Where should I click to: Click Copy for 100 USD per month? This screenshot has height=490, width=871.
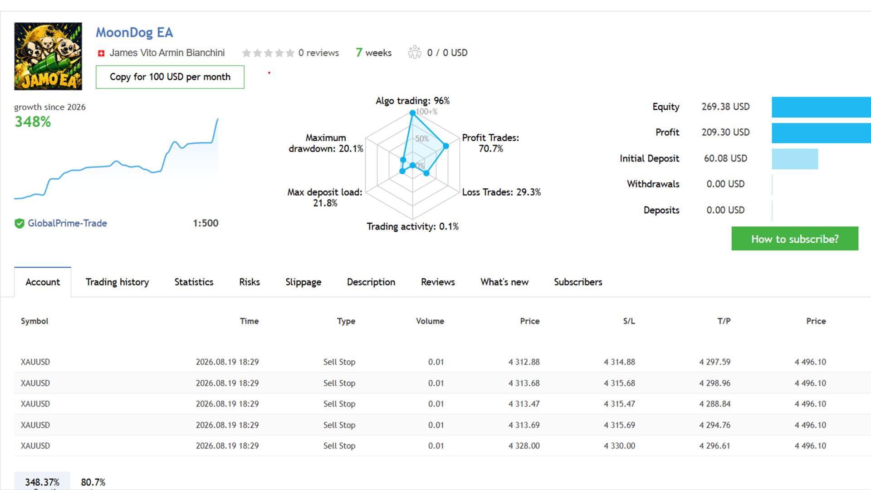(x=170, y=77)
